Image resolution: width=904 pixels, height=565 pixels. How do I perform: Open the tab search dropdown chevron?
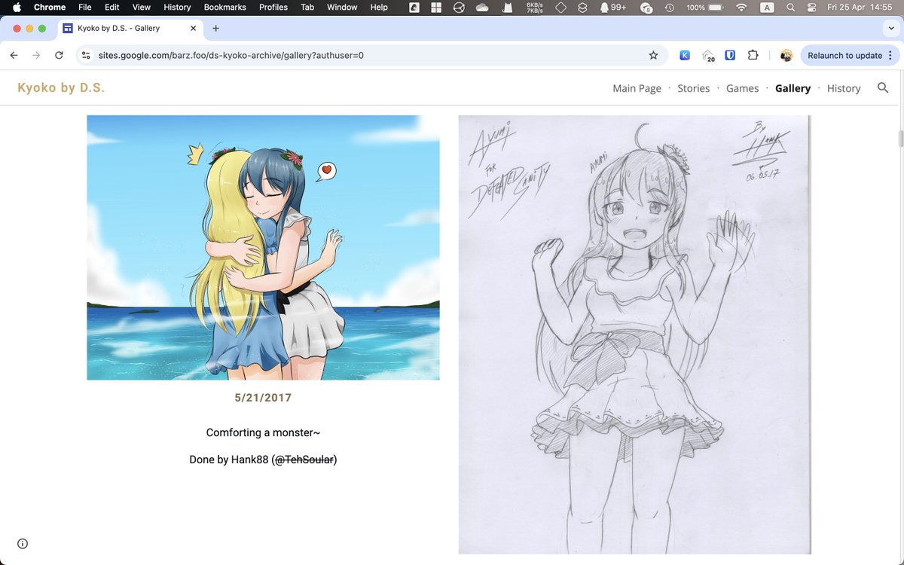coord(891,28)
